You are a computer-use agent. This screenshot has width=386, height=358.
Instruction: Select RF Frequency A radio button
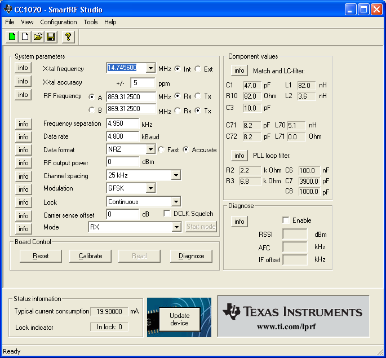[92, 97]
